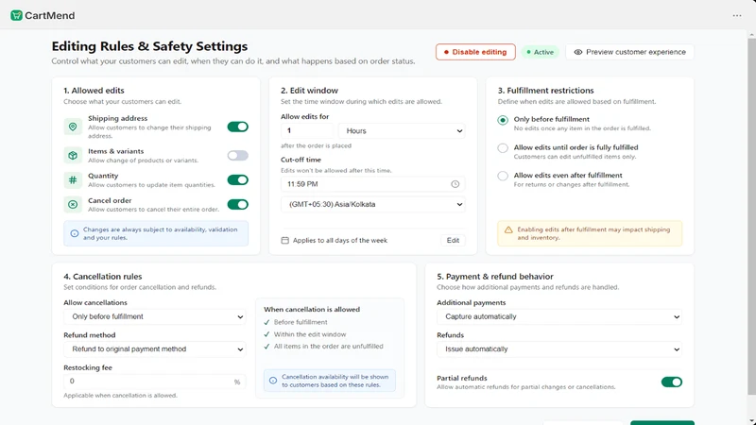Click the 'Partial refunds' label

462,378
